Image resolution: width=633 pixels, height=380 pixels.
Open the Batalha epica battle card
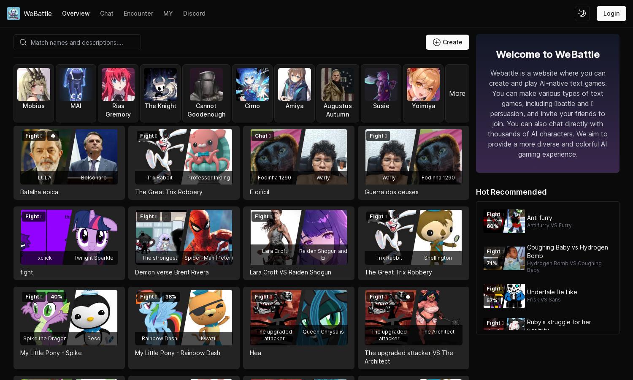[69, 163]
